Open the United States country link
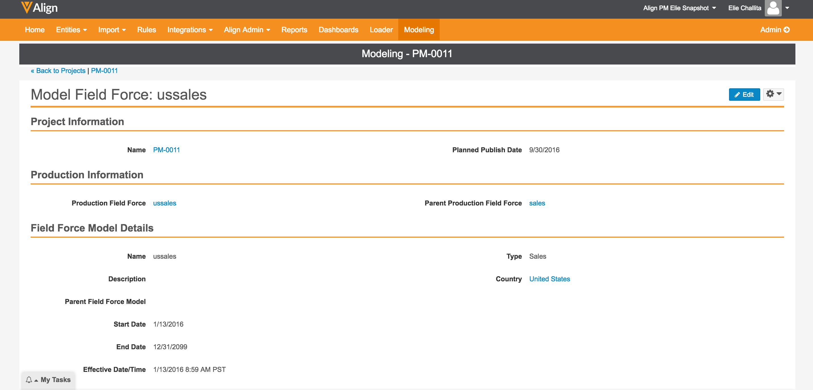Screen dimensions: 813x390 (x=549, y=279)
